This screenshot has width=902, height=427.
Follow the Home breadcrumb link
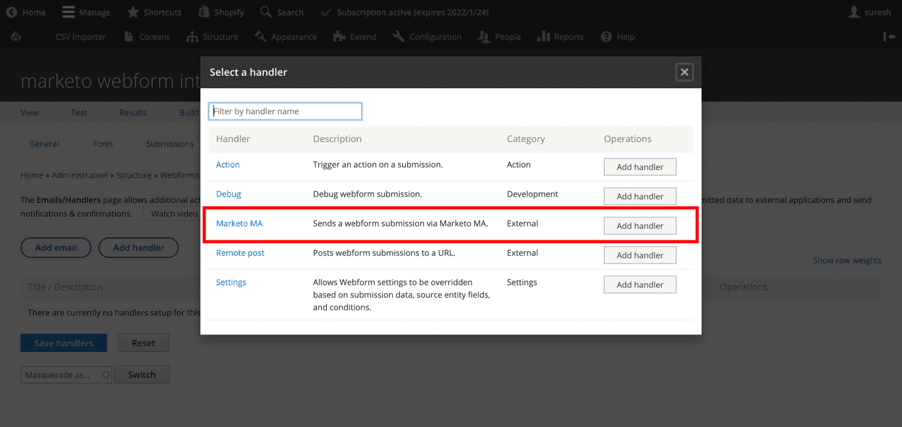tap(32, 175)
